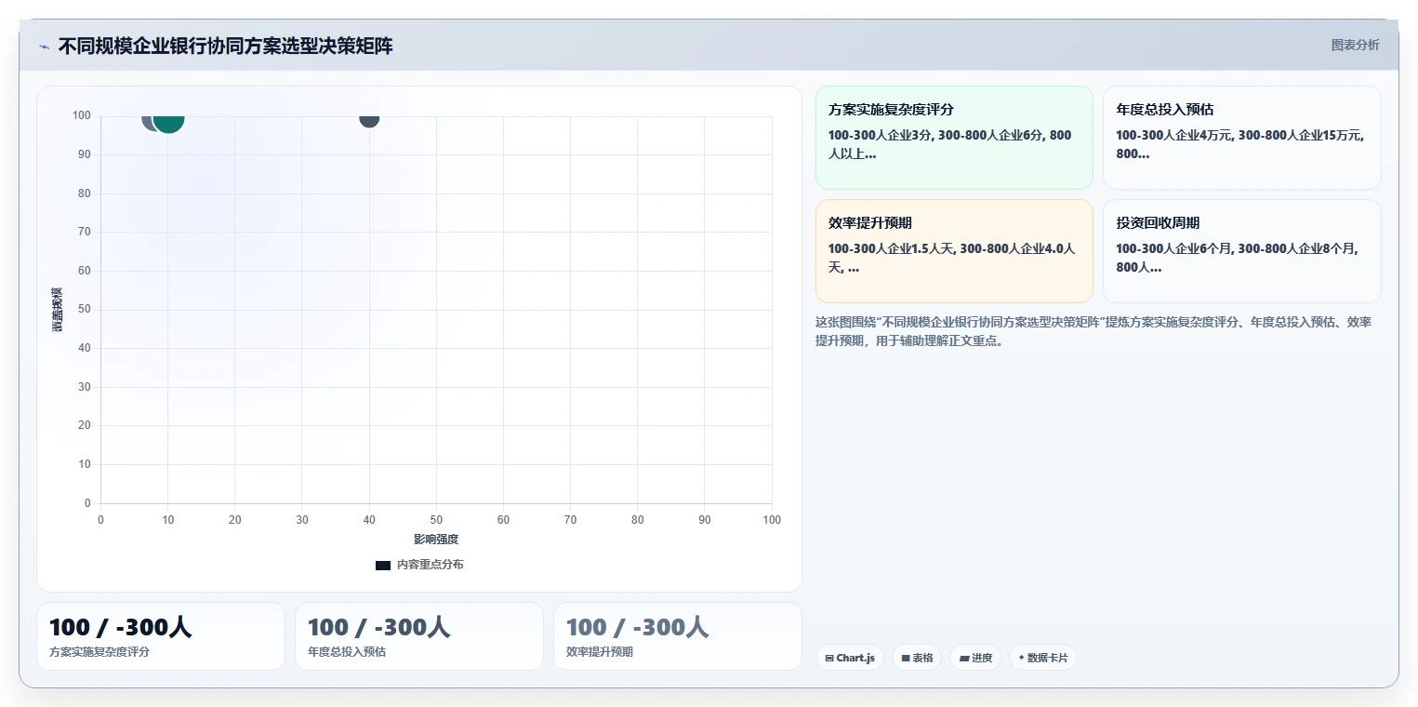Image resolution: width=1418 pixels, height=707 pixels.
Task: Click the Chart.js tag chip
Action: coord(850,658)
